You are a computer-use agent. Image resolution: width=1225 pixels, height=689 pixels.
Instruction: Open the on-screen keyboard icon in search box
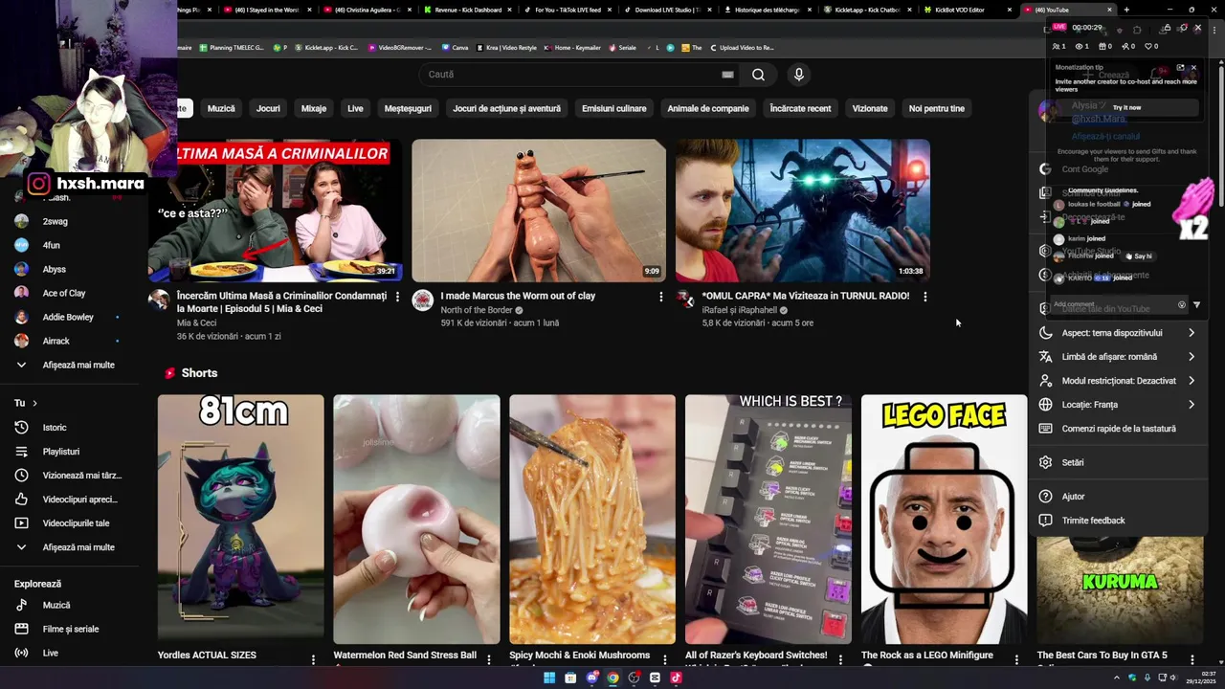727,75
